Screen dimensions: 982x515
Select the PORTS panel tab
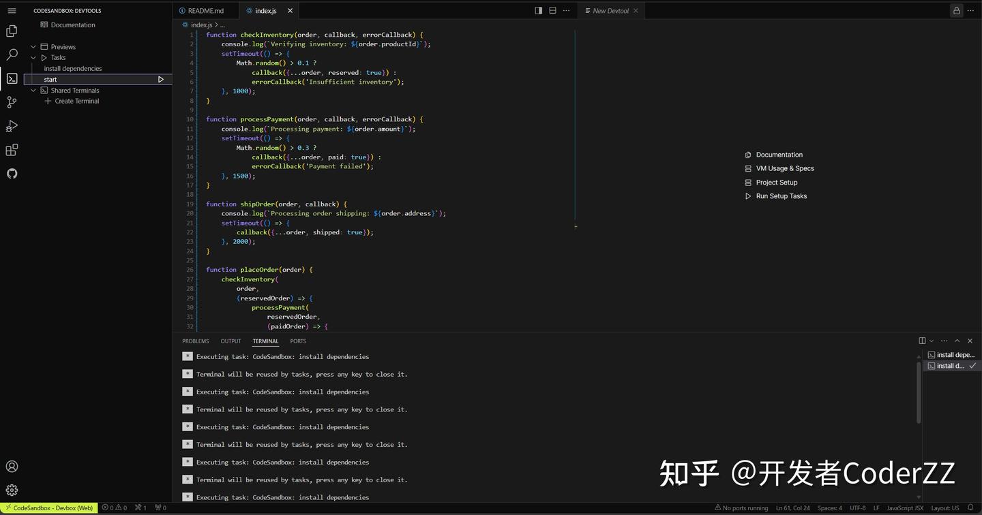[x=297, y=341]
